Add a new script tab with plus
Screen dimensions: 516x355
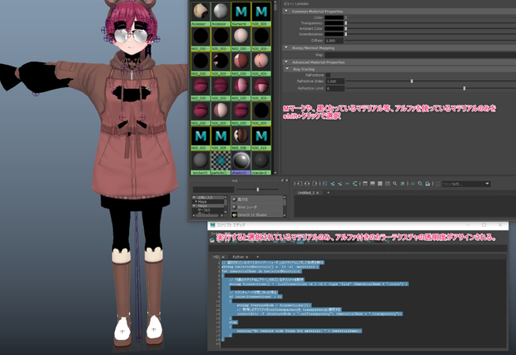pos(258,257)
